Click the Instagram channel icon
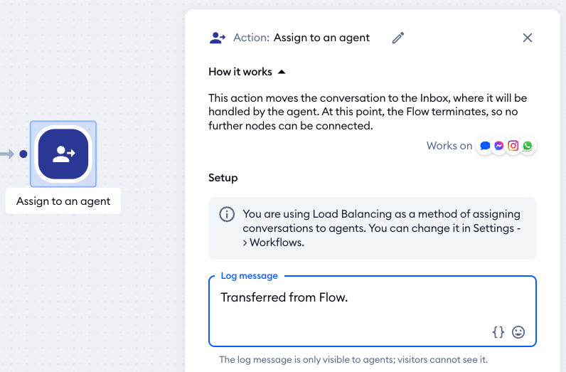Screen dimensions: 566x372 tap(513, 146)
